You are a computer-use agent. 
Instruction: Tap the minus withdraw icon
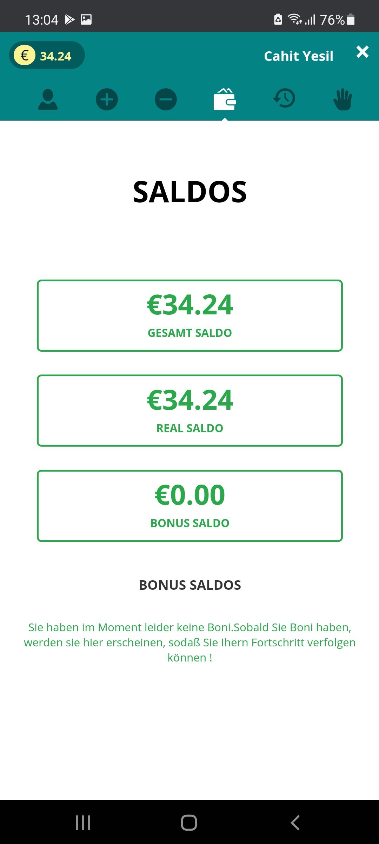[x=166, y=100]
